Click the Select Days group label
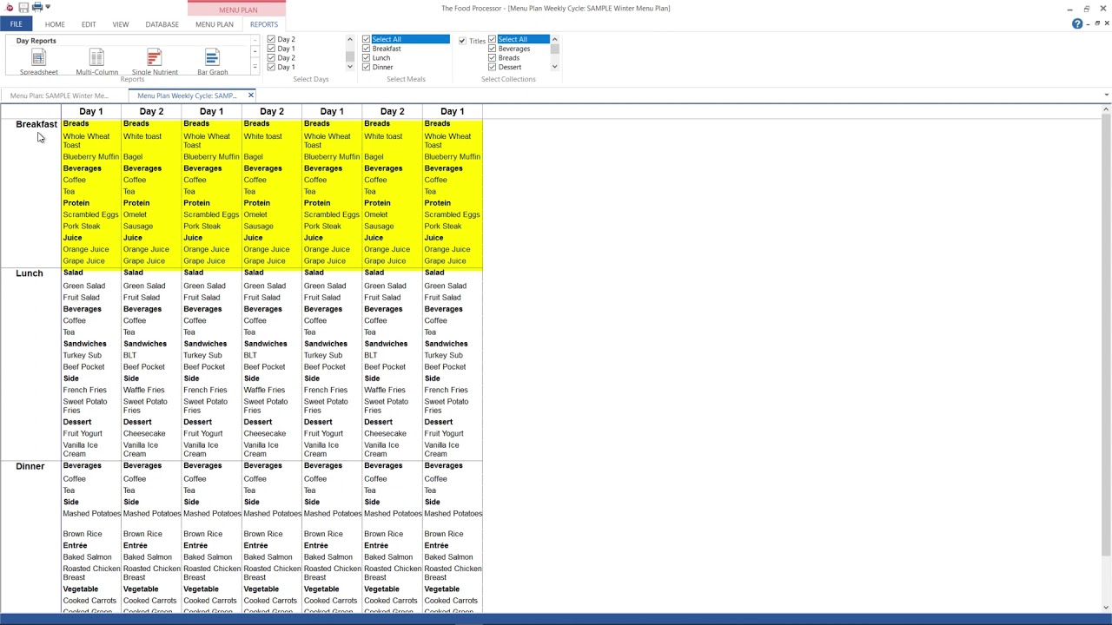The height and width of the screenshot is (625, 1112). pyautogui.click(x=311, y=79)
